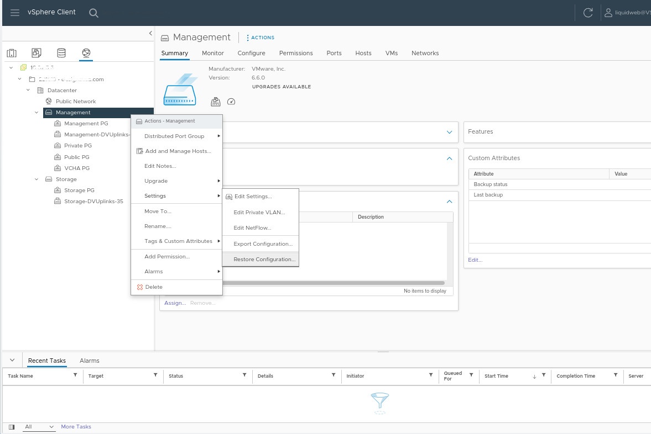This screenshot has width=651, height=434.
Task: Click the refresh icon in header
Action: click(588, 13)
